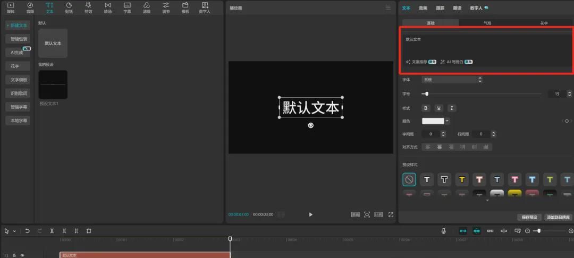Click the 字号 font size slider handle
This screenshot has width=574, height=258.
(x=426, y=94)
